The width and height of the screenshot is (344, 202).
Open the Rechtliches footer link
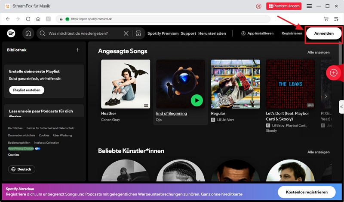tap(15, 128)
